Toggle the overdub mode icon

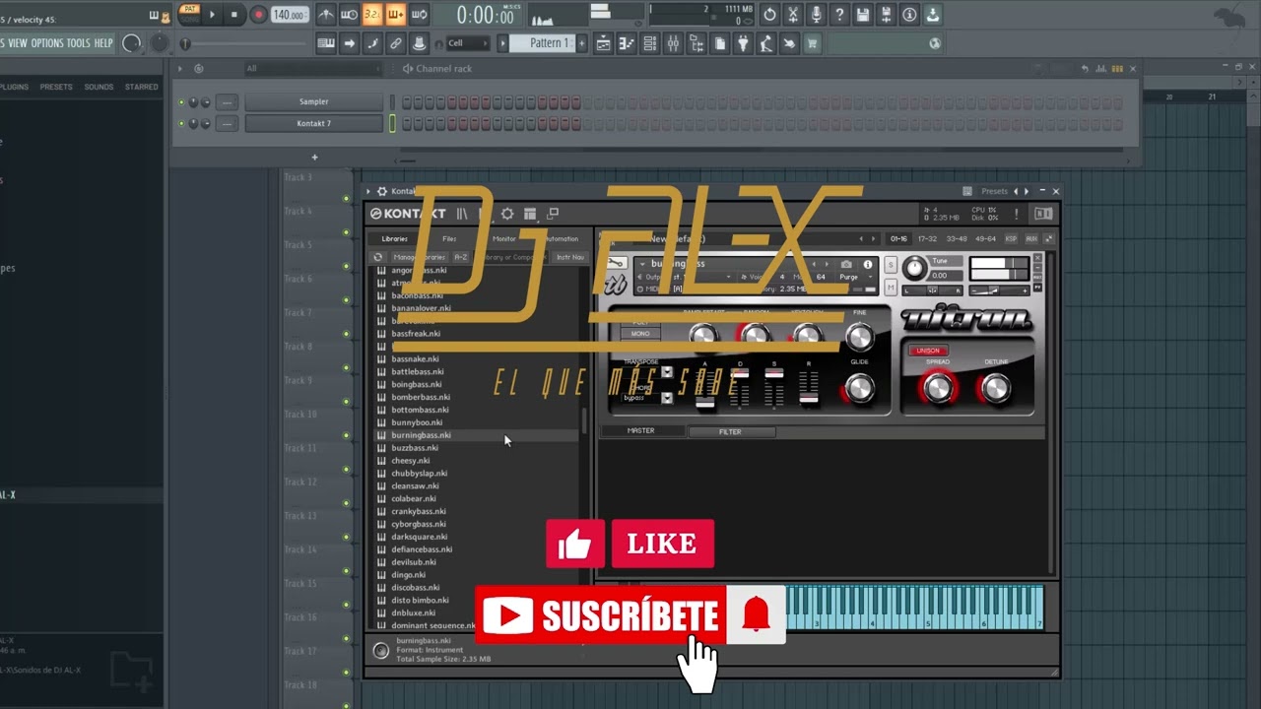point(396,14)
